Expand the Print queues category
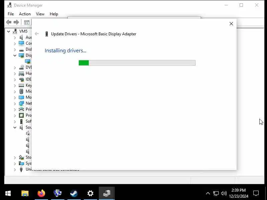This screenshot has height=200, width=267. 15,110
